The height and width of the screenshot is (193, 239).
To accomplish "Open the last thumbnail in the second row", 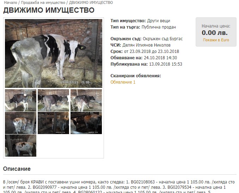I will click(86, 123).
